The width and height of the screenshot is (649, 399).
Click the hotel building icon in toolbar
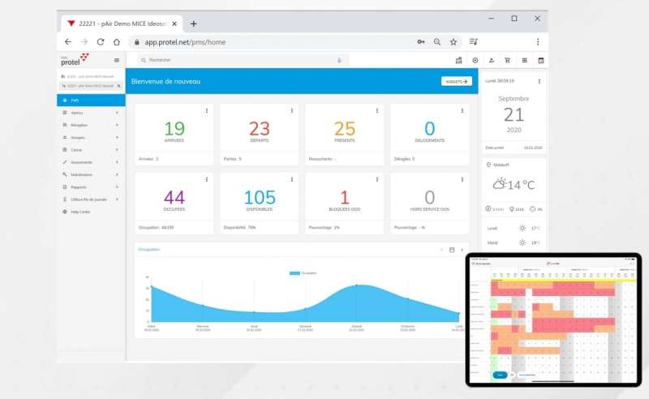[x=458, y=60]
